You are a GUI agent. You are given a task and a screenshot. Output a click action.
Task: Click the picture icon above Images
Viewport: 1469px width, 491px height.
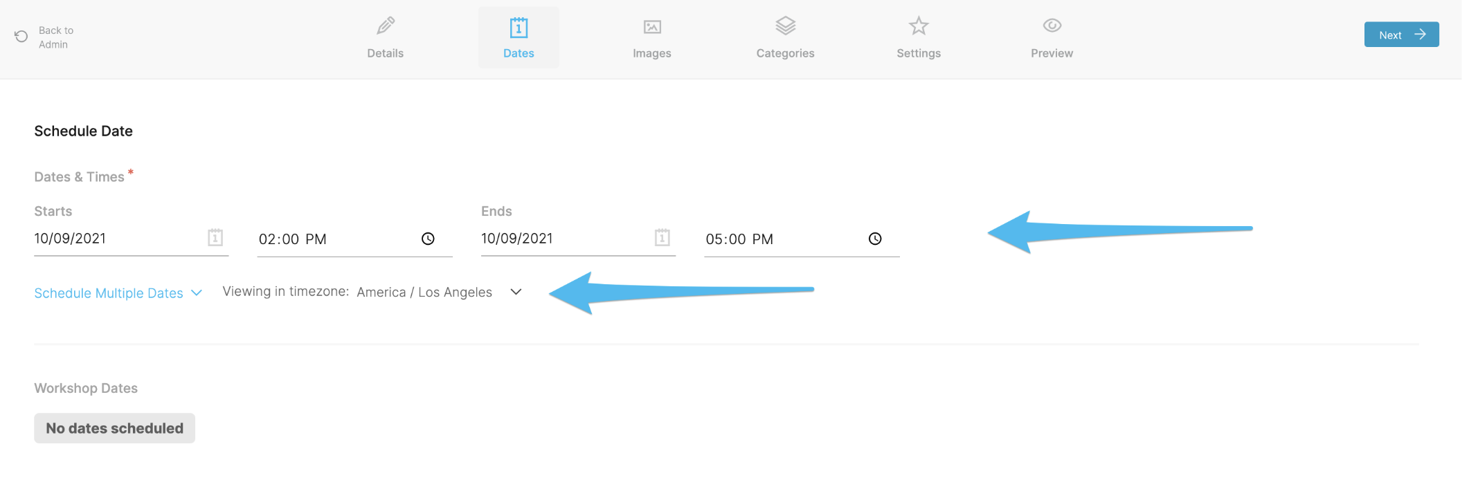tap(652, 27)
